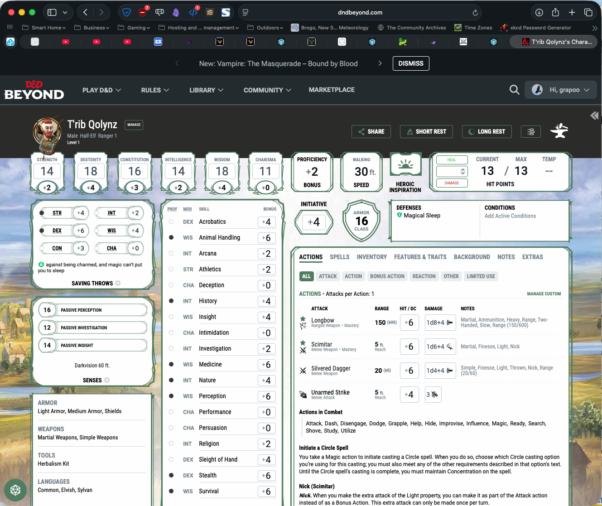Open MARKETPLACE in navigation
Viewport: 602px width, 506px height.
(332, 90)
